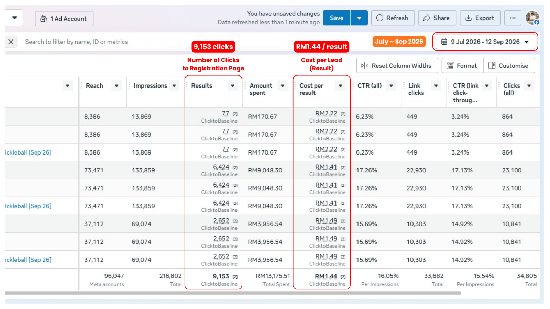This screenshot has height=309, width=550.
Task: Open Cost per result column dropdown
Action: click(x=340, y=85)
